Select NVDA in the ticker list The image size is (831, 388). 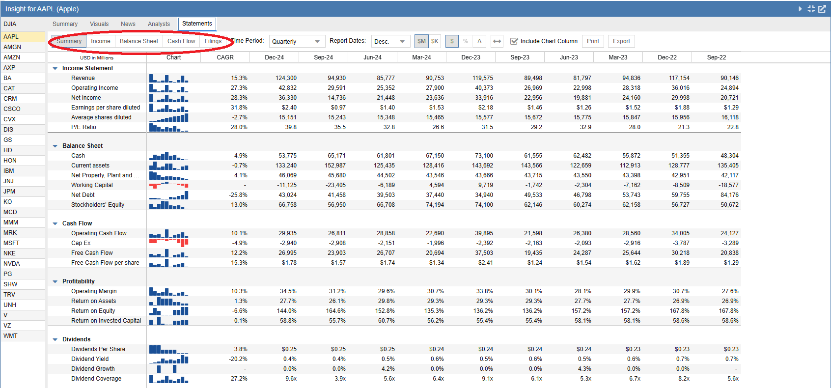point(23,264)
